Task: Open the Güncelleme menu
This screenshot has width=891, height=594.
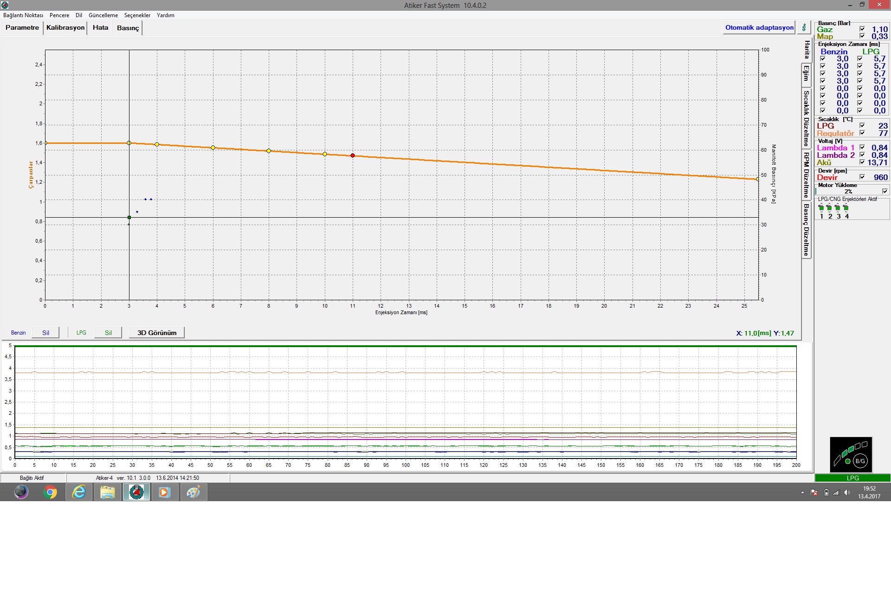Action: point(103,15)
